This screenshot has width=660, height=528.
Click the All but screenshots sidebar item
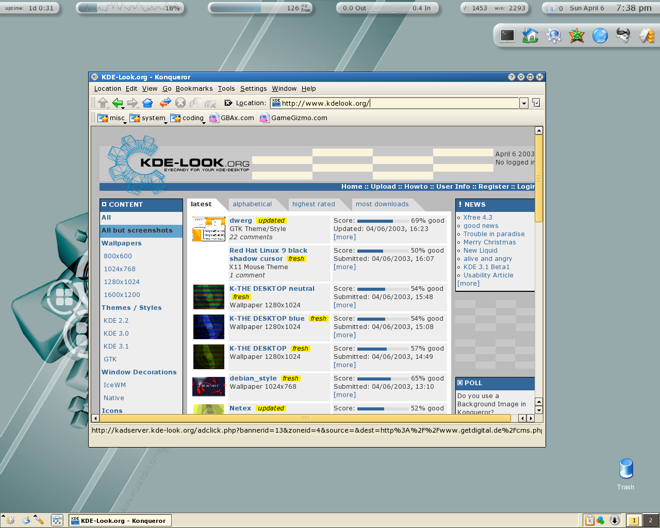(x=141, y=230)
